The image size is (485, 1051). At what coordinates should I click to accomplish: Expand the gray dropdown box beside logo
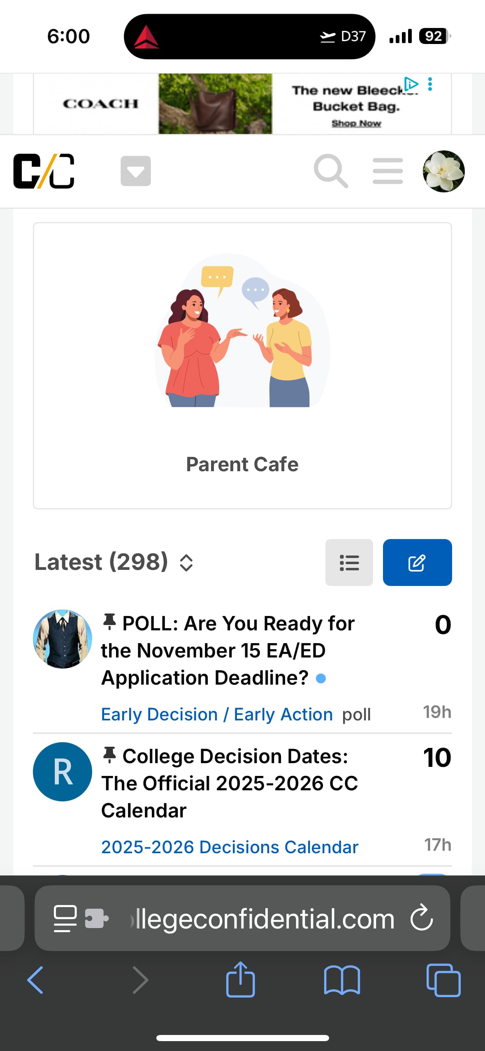tap(135, 171)
